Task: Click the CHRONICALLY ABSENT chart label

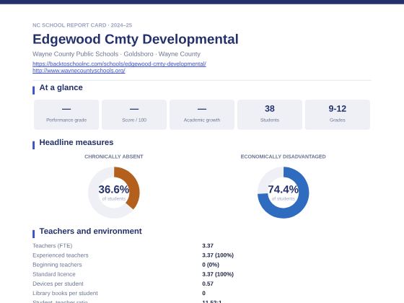Action: click(x=114, y=157)
